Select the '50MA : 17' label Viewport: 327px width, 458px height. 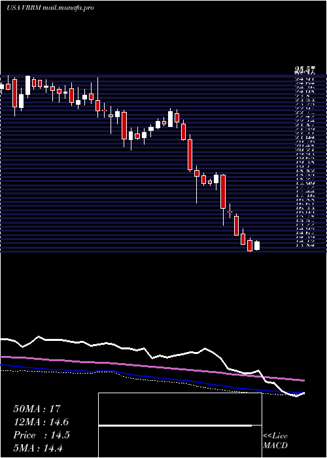[x=37, y=409]
